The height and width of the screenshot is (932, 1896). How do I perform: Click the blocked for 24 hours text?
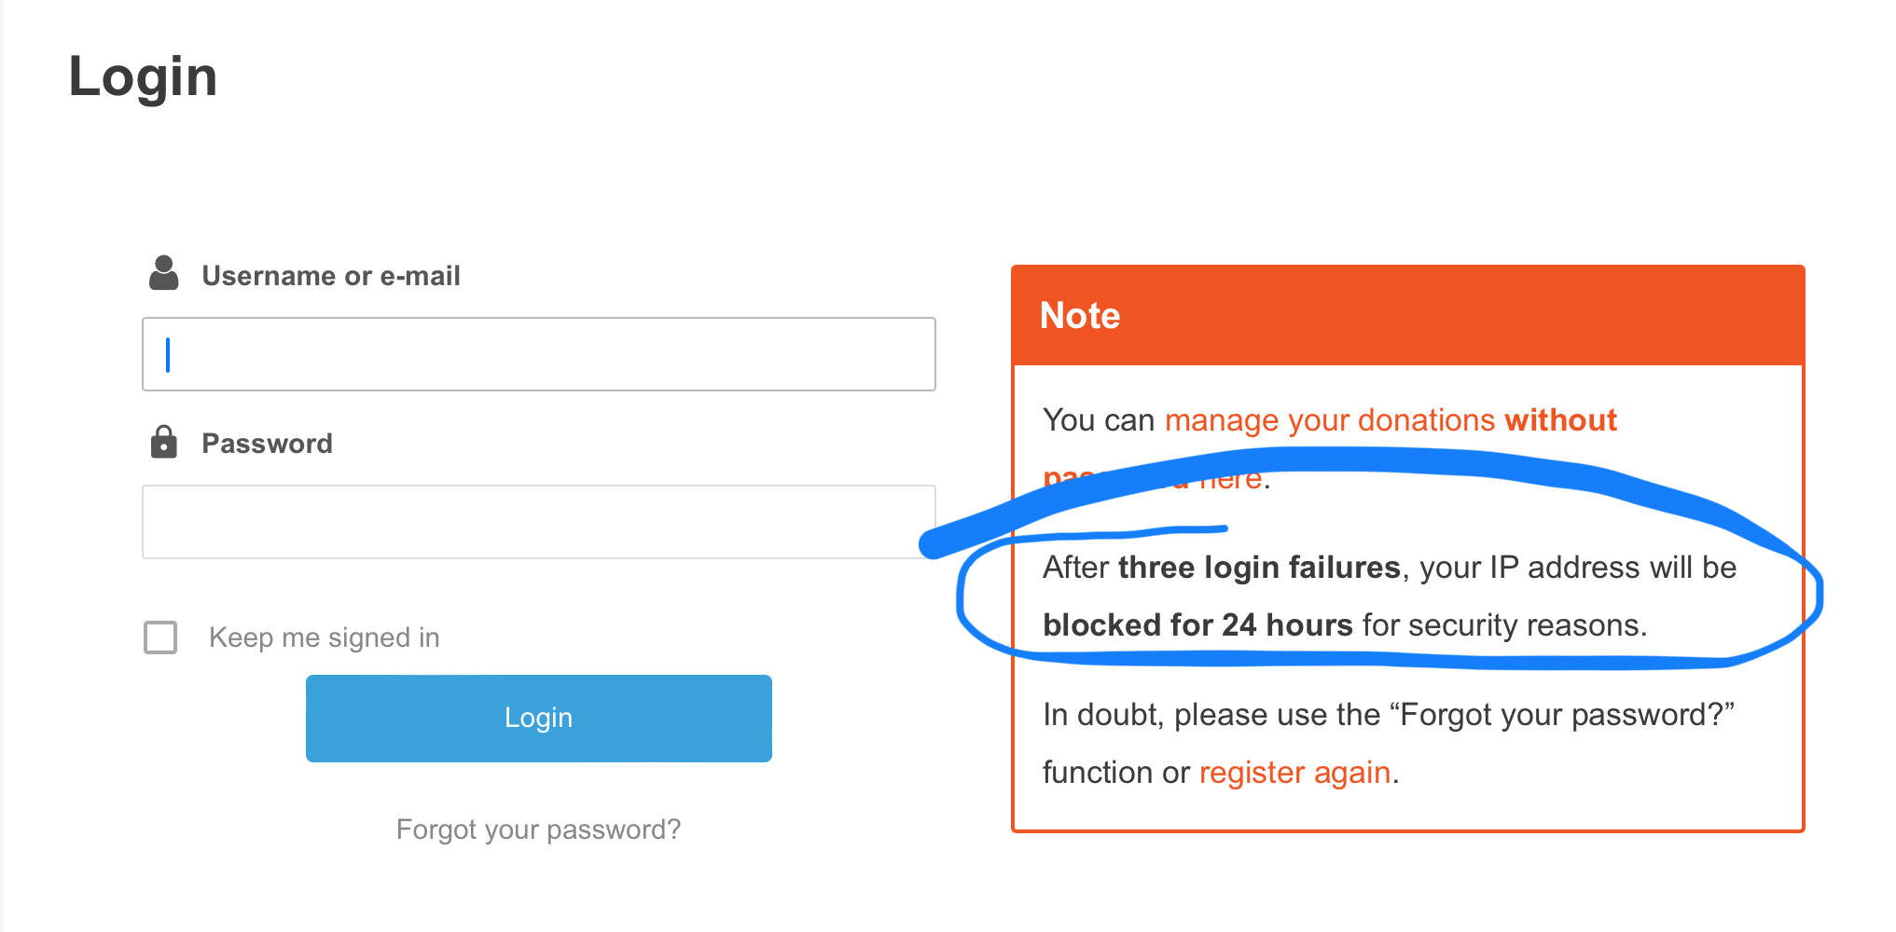(x=1197, y=625)
